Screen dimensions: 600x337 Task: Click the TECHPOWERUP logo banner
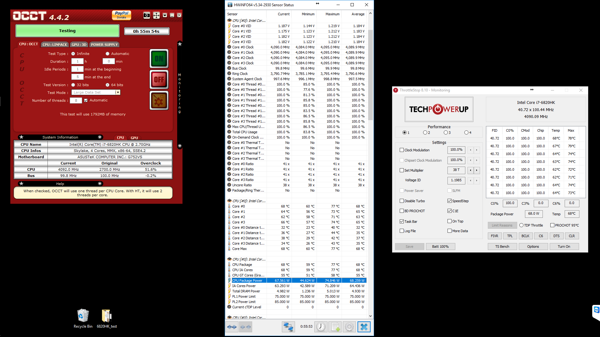pos(439,109)
